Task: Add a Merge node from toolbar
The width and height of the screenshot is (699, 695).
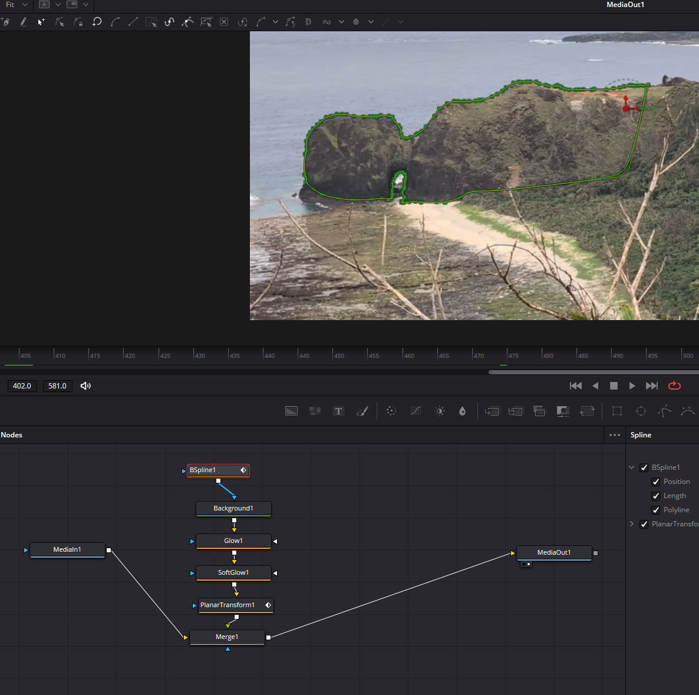Action: pos(492,411)
